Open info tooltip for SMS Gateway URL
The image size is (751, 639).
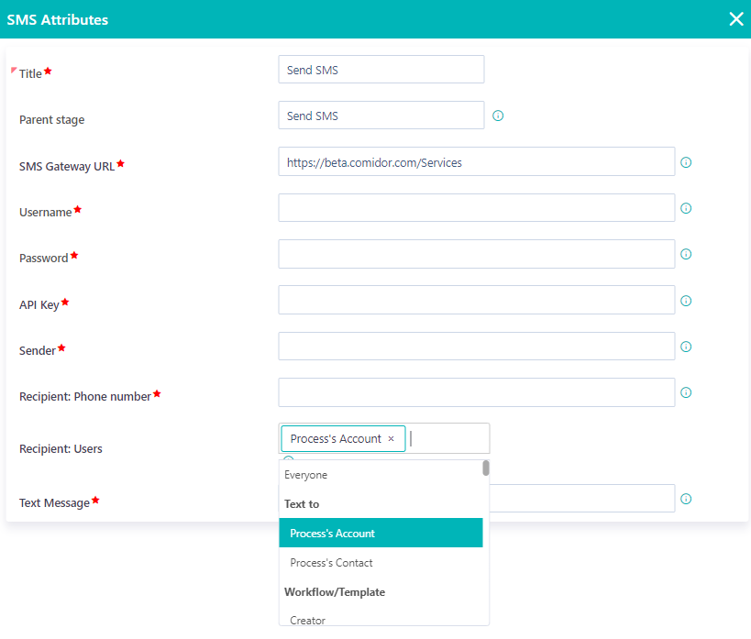[686, 161]
